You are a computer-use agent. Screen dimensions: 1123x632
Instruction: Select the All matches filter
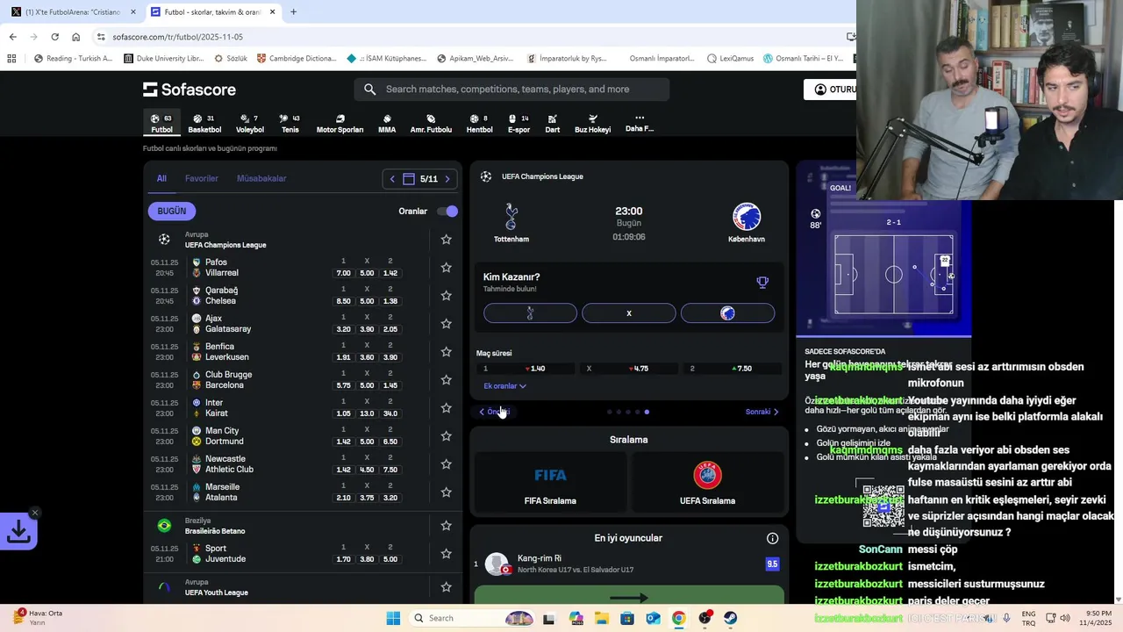(x=161, y=178)
